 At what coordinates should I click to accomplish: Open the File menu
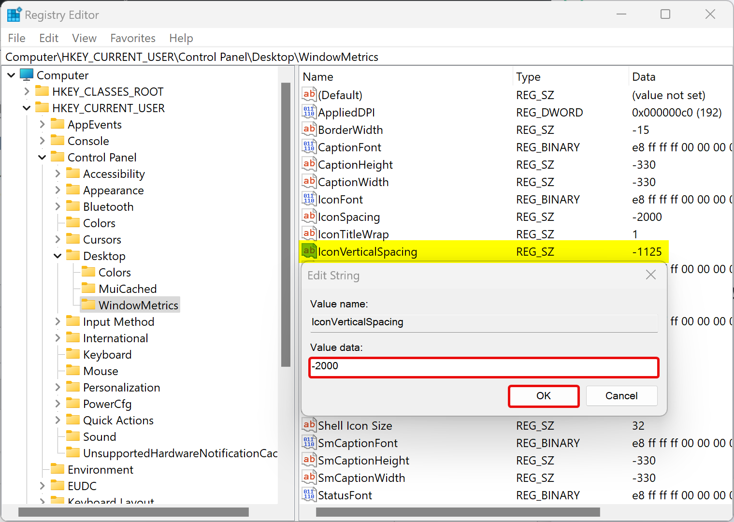(x=17, y=38)
